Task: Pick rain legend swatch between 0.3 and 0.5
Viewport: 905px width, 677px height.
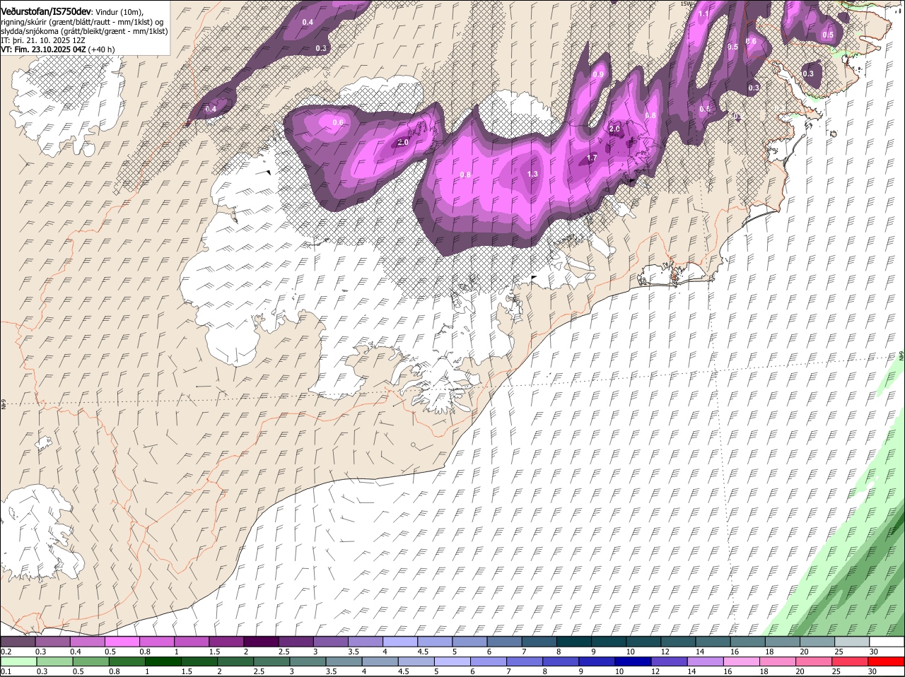Action: tap(55, 662)
